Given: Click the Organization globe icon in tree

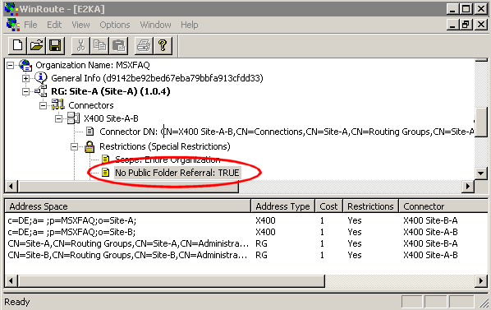Looking at the screenshot, I should (x=25, y=65).
